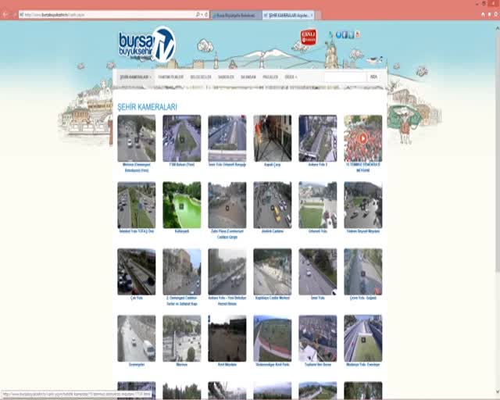500x400 pixels.
Task: Open the Kültürpark camera link
Action: pos(182,231)
